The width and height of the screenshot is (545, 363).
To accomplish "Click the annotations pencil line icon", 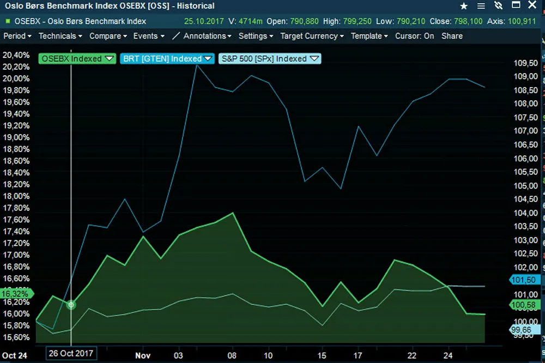I will pyautogui.click(x=175, y=36).
